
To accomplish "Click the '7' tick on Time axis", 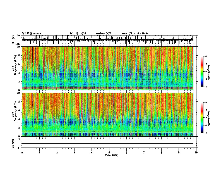I will point(144,153).
